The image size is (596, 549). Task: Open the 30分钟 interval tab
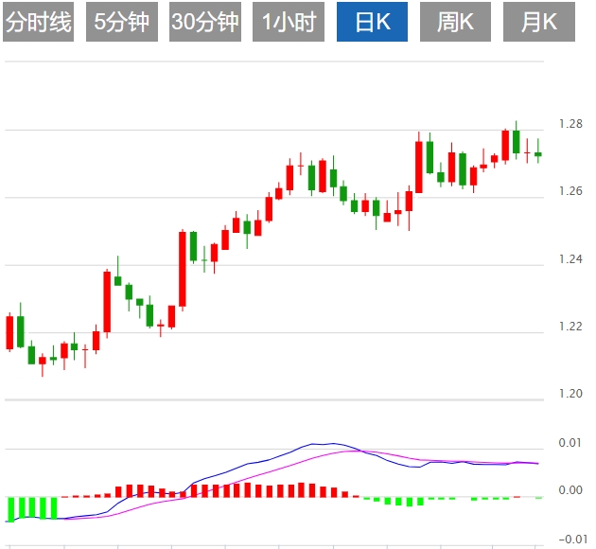coord(205,22)
